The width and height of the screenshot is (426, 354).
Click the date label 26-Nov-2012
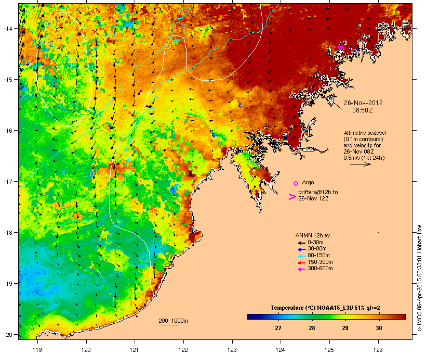click(x=363, y=103)
